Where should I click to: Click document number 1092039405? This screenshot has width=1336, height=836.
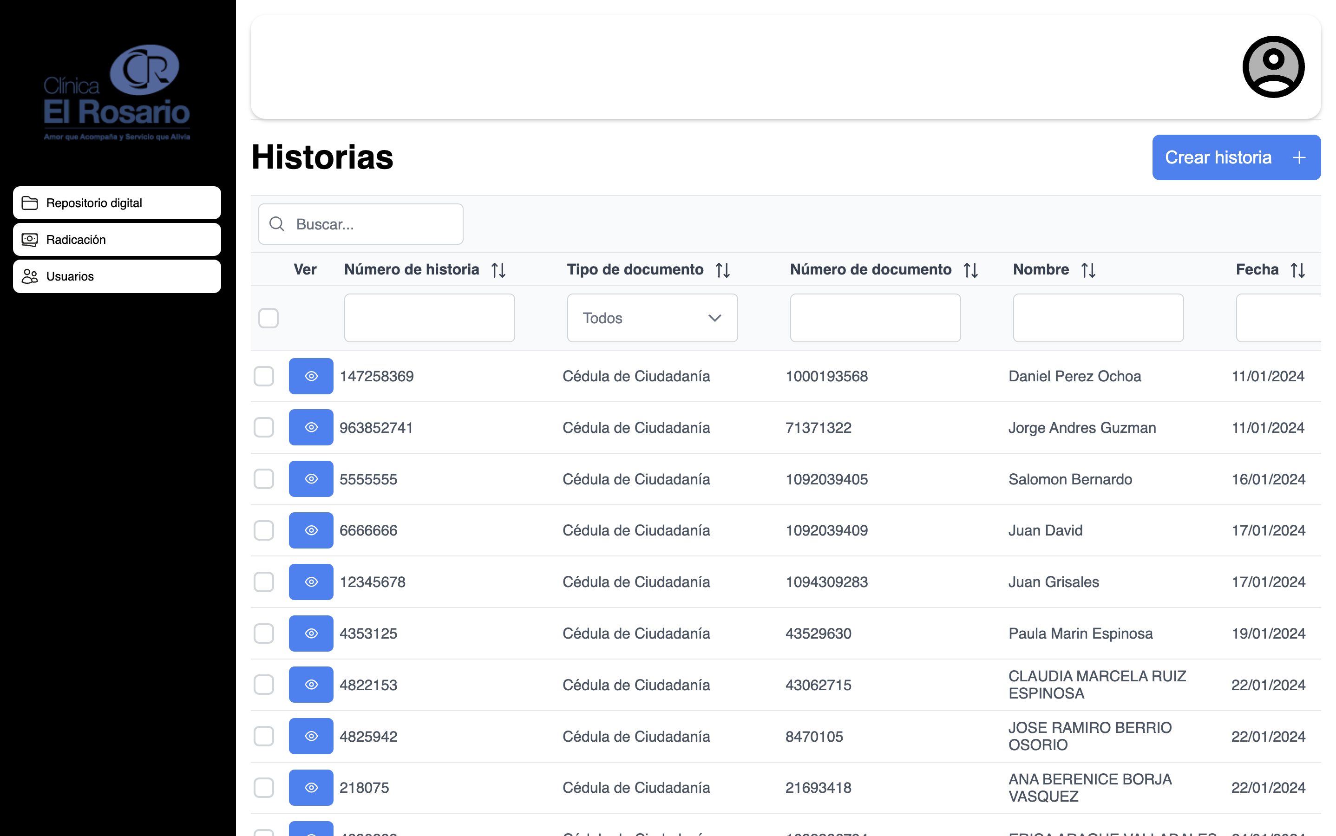point(827,479)
